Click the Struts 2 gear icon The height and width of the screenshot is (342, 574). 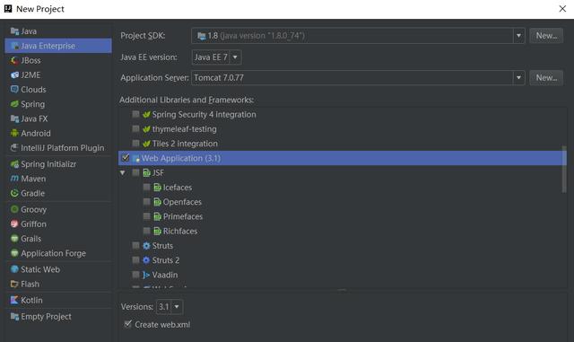146,260
